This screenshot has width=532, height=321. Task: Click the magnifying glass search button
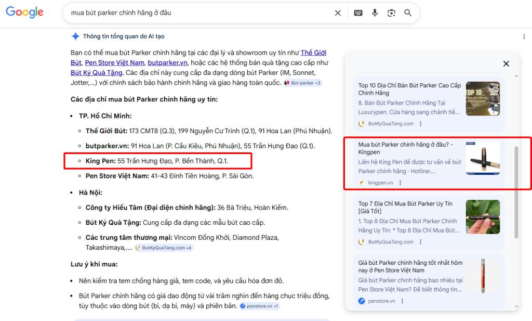tap(408, 13)
